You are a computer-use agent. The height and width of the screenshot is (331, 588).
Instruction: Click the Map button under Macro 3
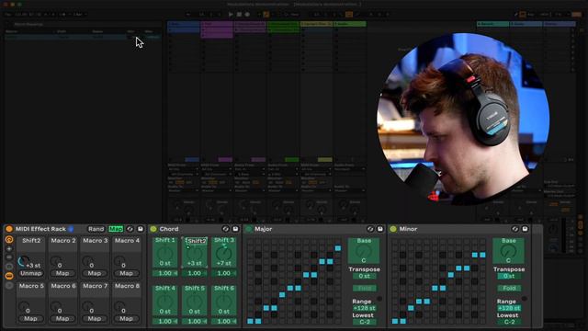point(95,273)
